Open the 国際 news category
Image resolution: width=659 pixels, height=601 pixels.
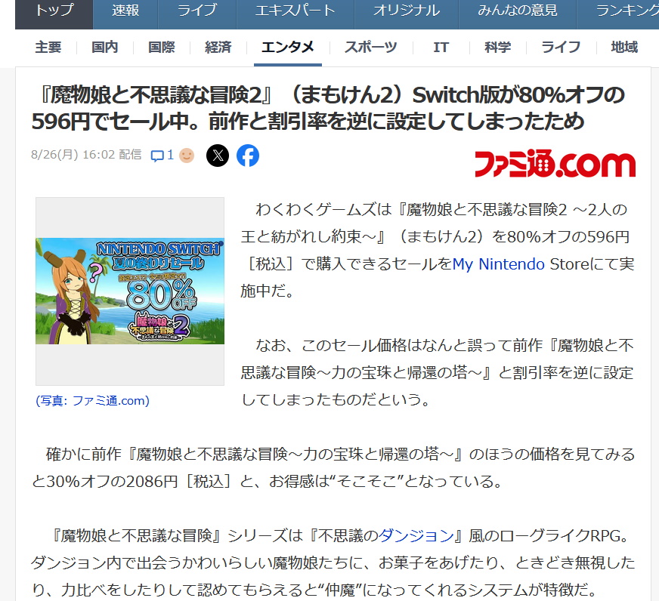click(x=162, y=47)
